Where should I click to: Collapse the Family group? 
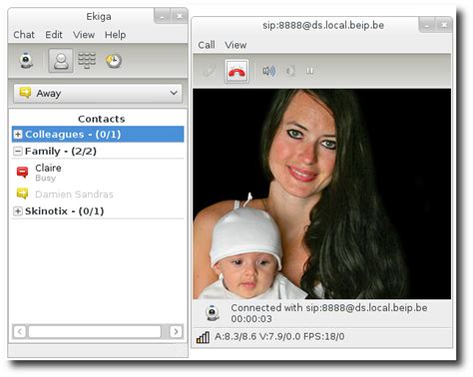[18, 152]
